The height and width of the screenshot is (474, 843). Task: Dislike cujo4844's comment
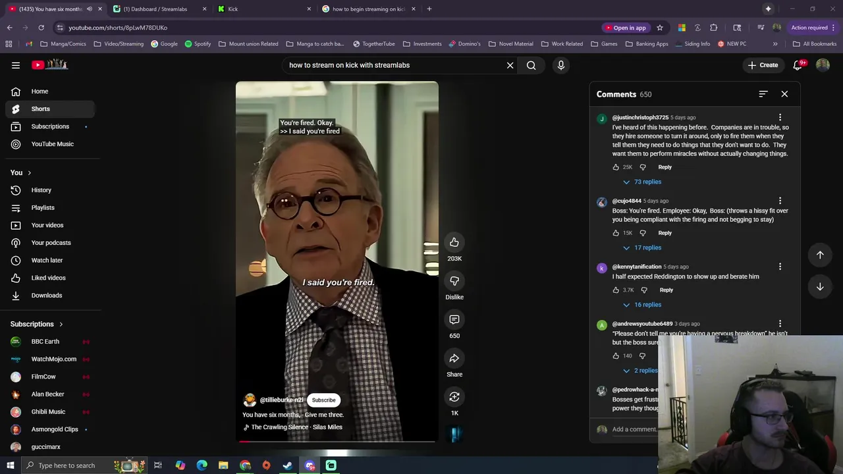point(643,233)
